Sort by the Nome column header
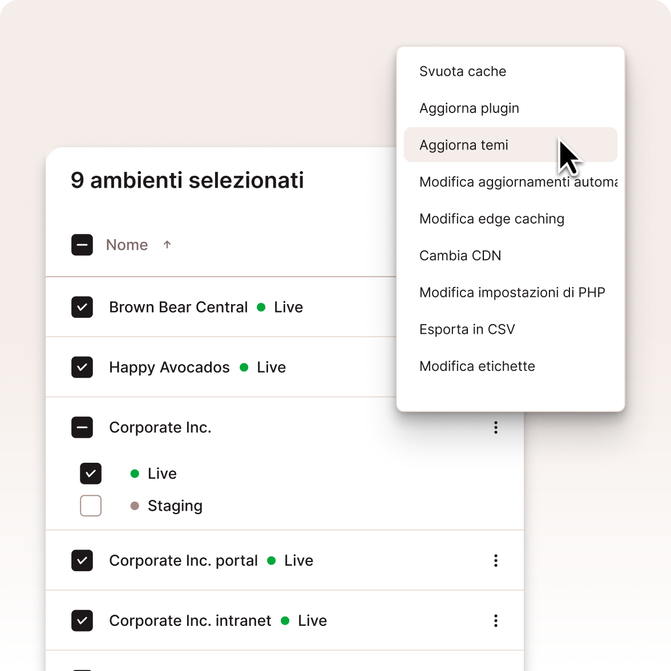The width and height of the screenshot is (671, 671). pyautogui.click(x=127, y=245)
